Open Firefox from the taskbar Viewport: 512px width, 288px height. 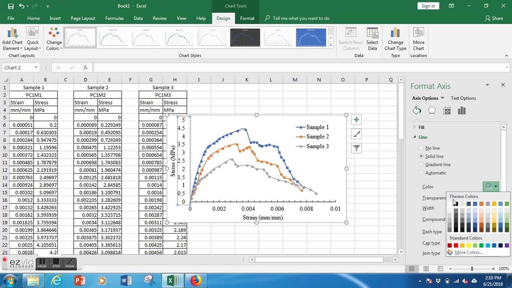tap(196, 280)
